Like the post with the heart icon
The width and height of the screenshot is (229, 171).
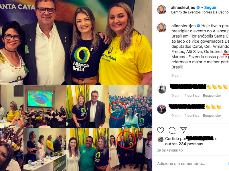[161, 130]
